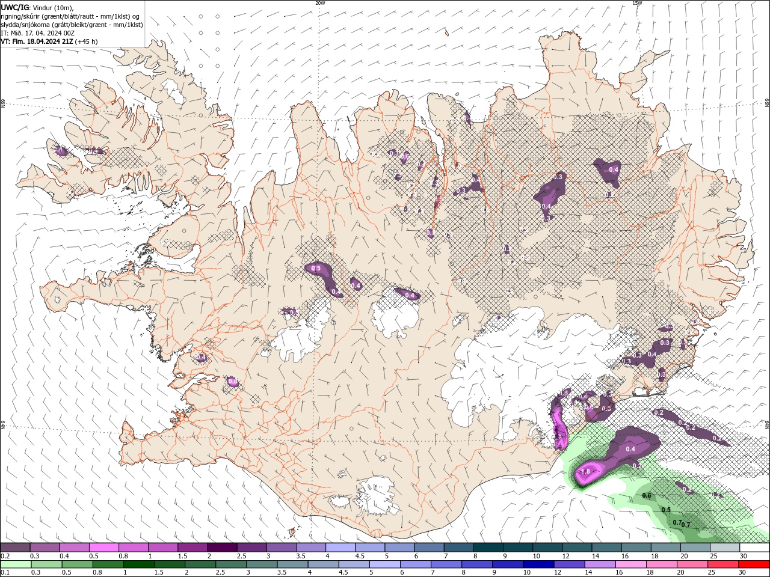The width and height of the screenshot is (770, 577).
Task: Click the 1.8 precipitation value on the map
Action: [585, 472]
